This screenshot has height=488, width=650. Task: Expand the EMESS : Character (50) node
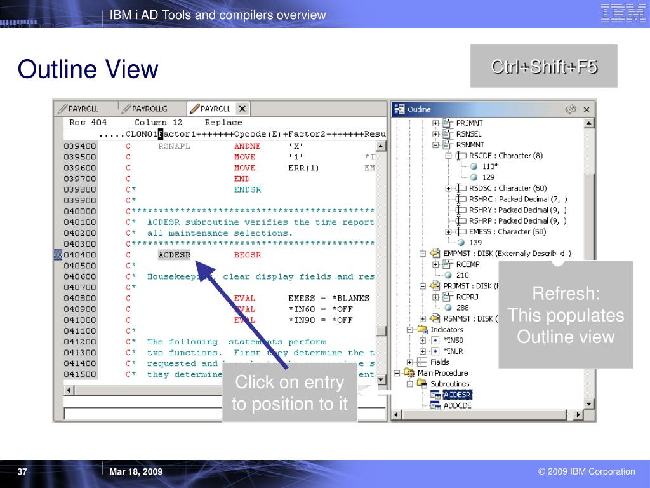pyautogui.click(x=448, y=231)
